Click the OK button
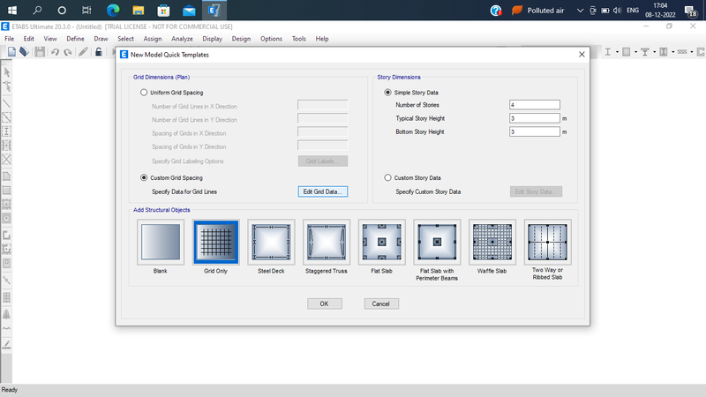Image resolution: width=706 pixels, height=397 pixels. pyautogui.click(x=325, y=303)
